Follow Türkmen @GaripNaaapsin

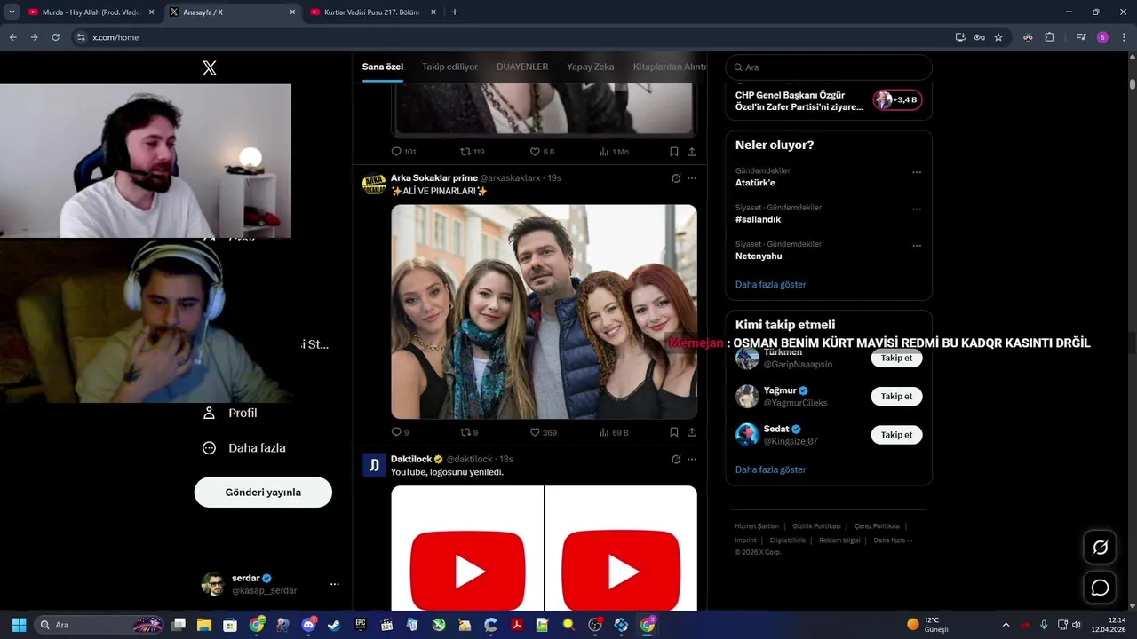[x=896, y=358]
